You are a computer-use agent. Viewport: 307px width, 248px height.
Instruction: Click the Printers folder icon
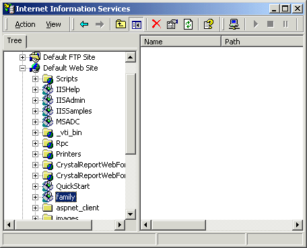click(48, 154)
